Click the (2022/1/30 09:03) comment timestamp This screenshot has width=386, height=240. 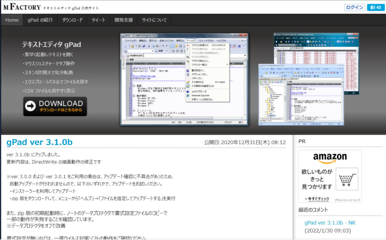tap(328, 231)
